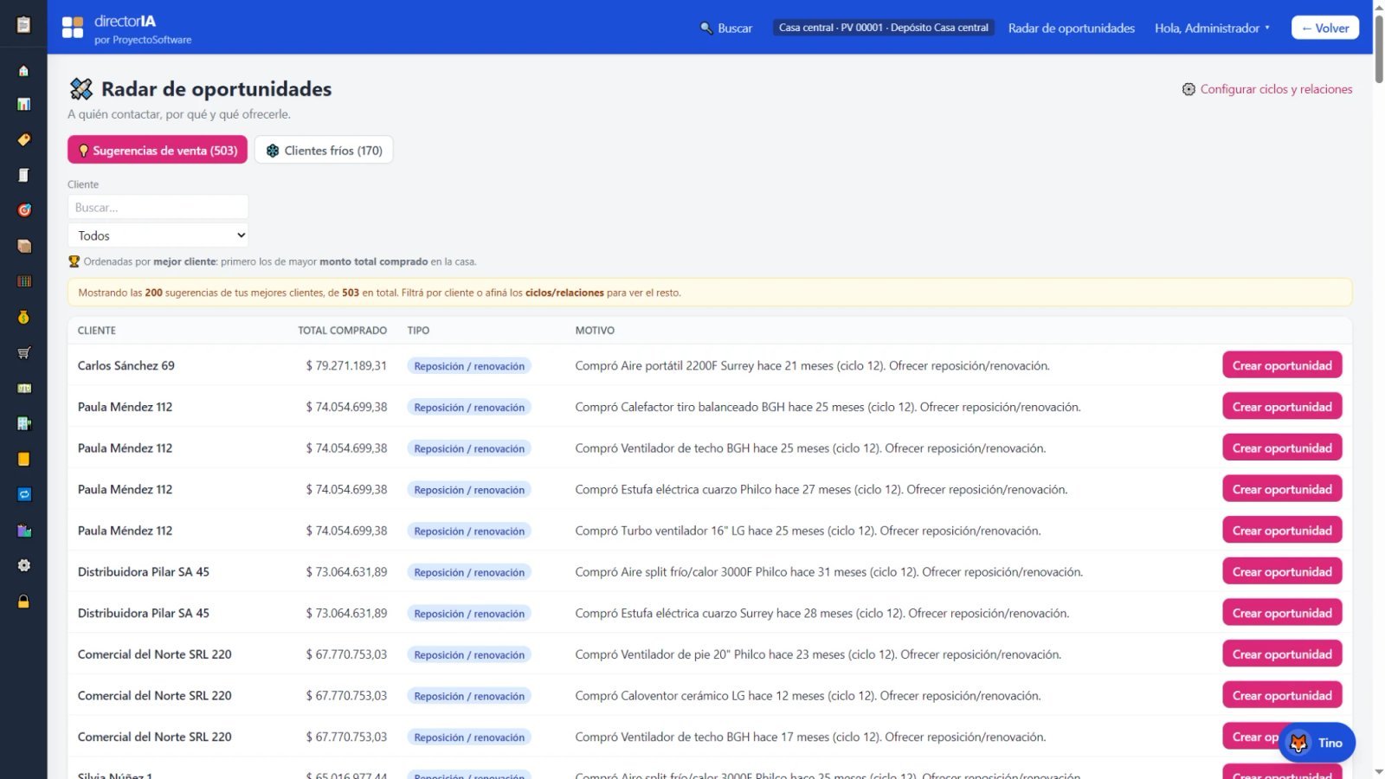
Task: Create opportunity for Estufa eléctrica cuarzo Philco row
Action: [x=1282, y=489]
